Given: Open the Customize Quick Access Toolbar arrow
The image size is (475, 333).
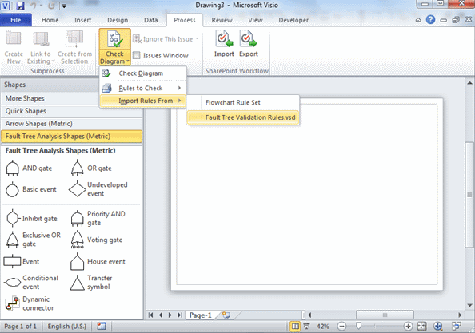Looking at the screenshot, I should coord(64,6).
